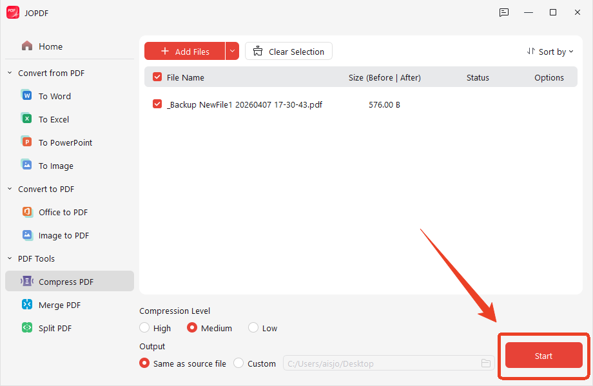Image resolution: width=593 pixels, height=386 pixels.
Task: Go to To Word conversion
Action: pyautogui.click(x=70, y=96)
